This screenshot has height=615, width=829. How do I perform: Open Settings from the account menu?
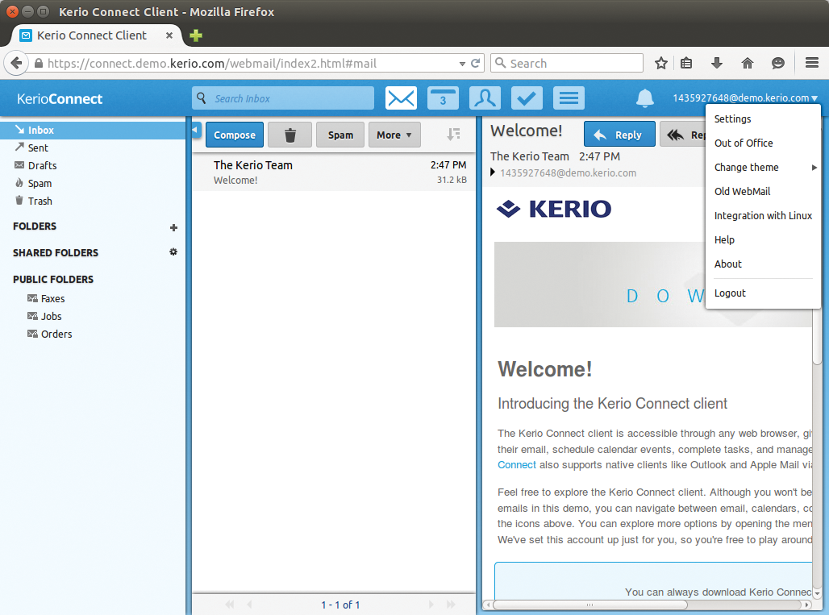tap(732, 118)
